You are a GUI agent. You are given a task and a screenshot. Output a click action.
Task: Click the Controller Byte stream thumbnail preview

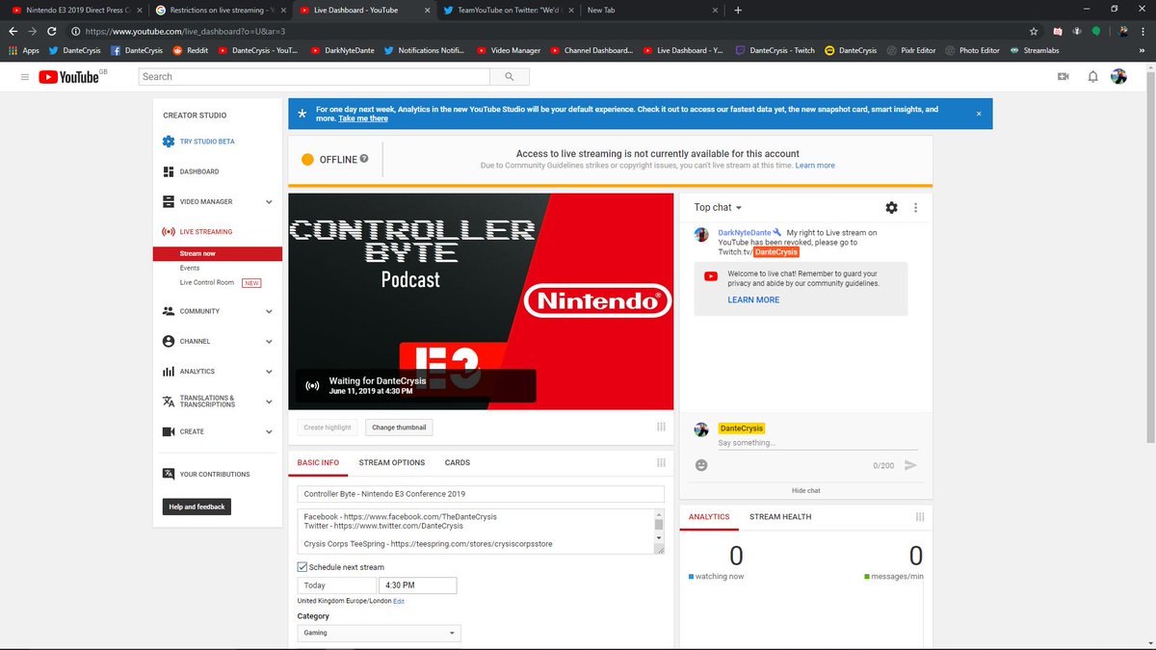[x=481, y=301]
